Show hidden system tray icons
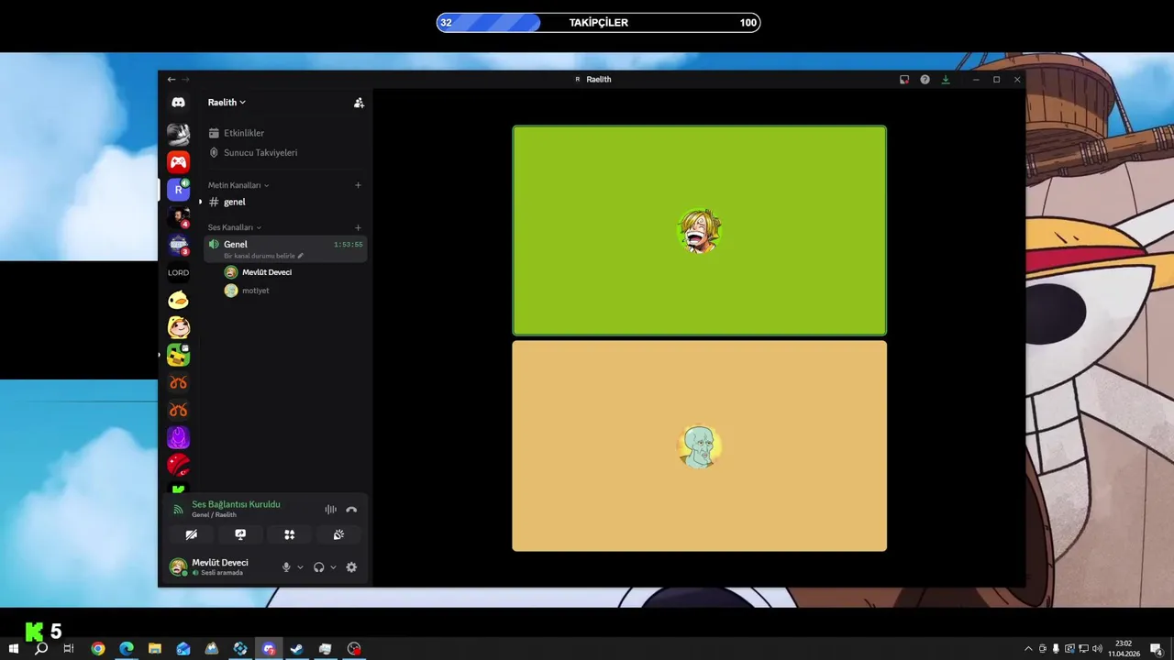This screenshot has width=1174, height=660. (1028, 649)
